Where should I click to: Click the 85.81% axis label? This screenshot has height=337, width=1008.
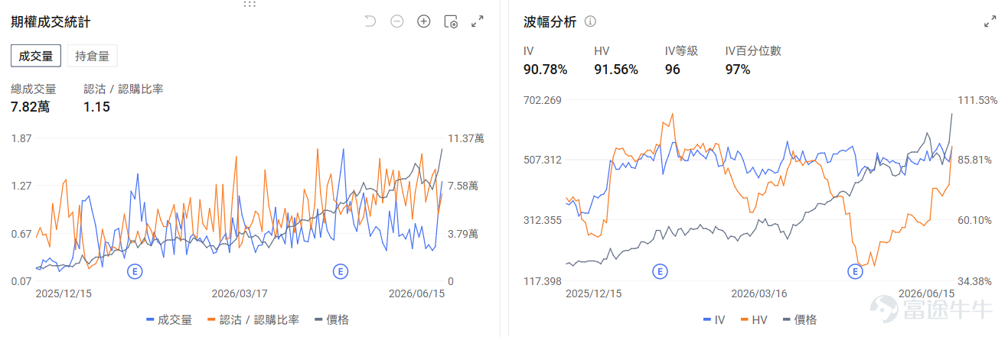click(976, 160)
